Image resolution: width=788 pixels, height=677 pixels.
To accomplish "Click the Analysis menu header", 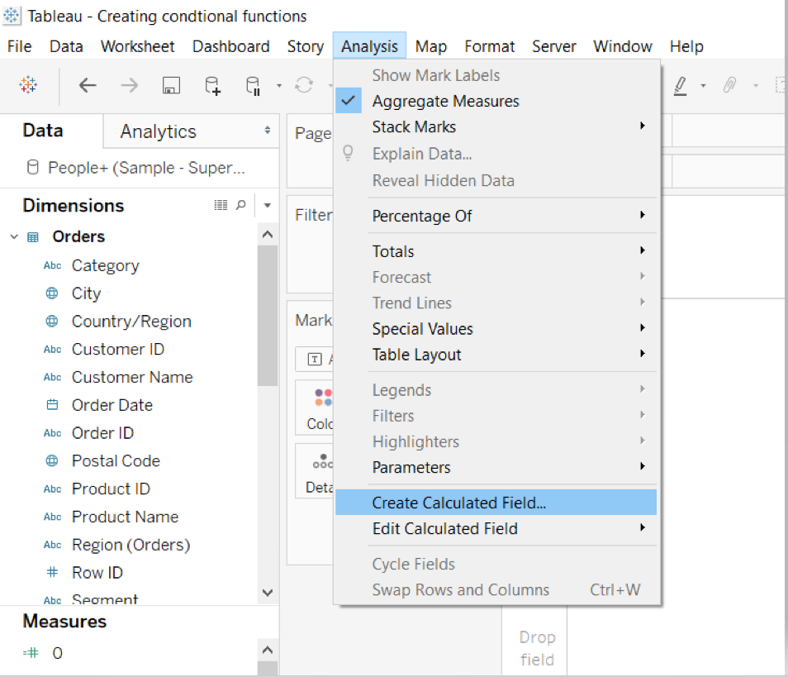I will pos(369,46).
